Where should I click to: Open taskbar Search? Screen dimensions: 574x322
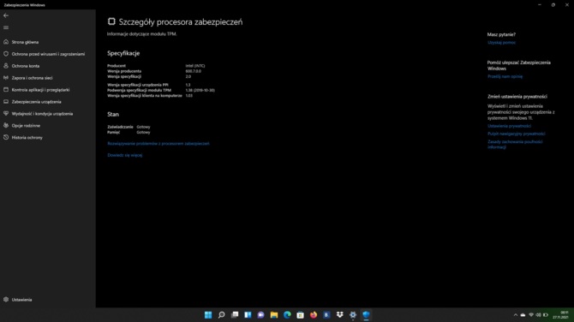pos(222,314)
